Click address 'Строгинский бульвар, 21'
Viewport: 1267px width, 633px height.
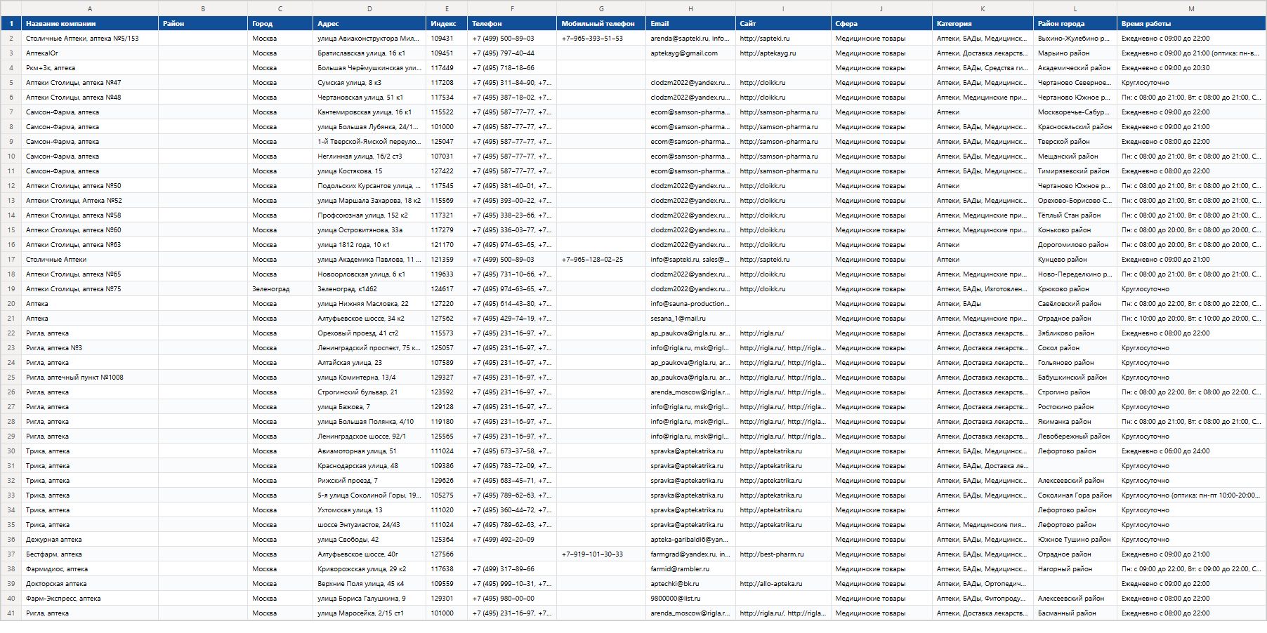pos(369,392)
